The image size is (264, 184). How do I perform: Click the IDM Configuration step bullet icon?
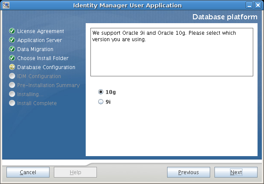pos(12,76)
